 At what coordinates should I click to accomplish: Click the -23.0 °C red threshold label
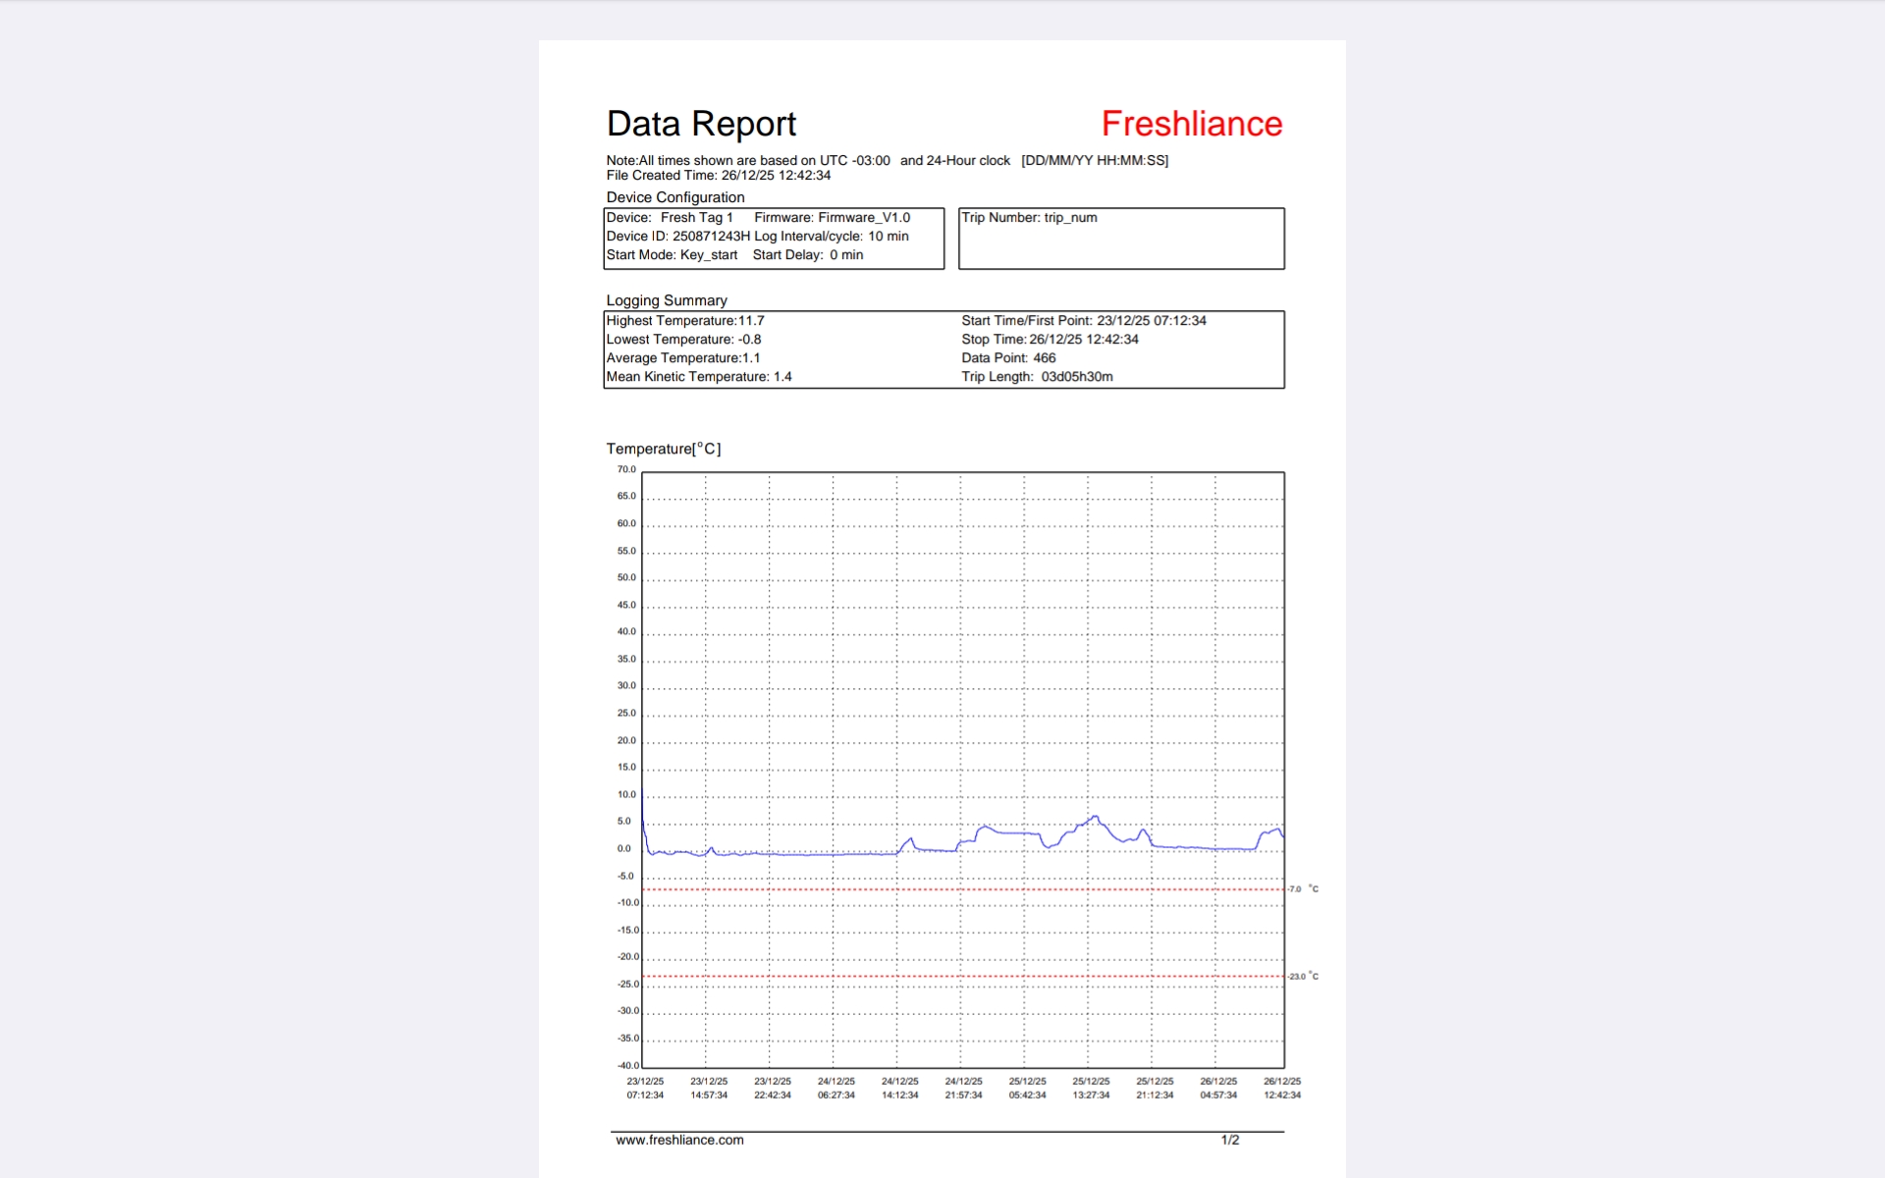tap(1303, 977)
